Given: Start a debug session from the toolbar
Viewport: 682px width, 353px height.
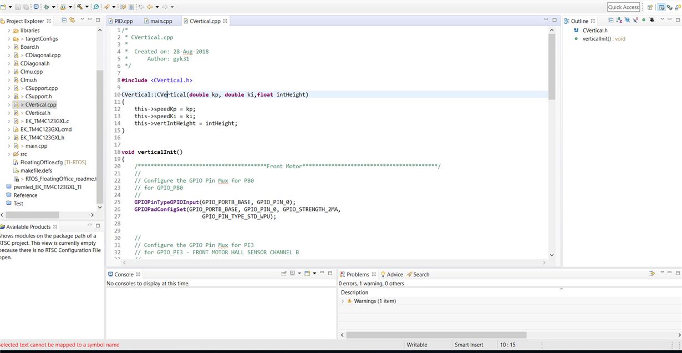Looking at the screenshot, I should click(x=46, y=6).
